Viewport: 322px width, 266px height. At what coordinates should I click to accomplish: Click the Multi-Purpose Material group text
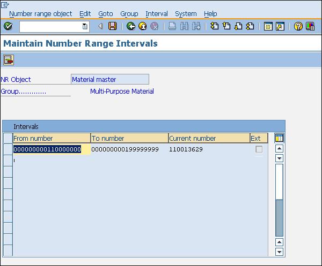122,91
